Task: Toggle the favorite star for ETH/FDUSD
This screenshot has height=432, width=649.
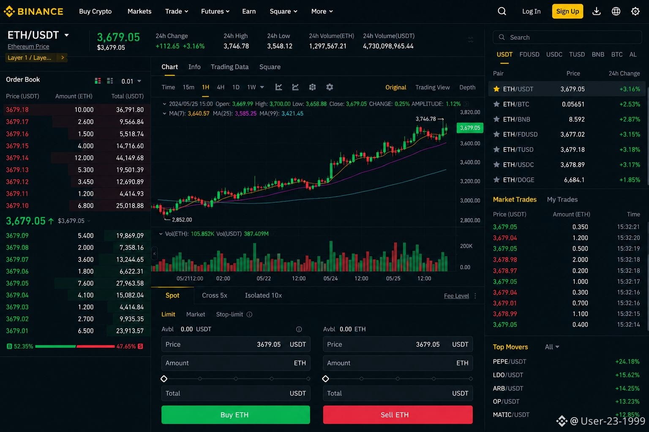Action: point(496,134)
